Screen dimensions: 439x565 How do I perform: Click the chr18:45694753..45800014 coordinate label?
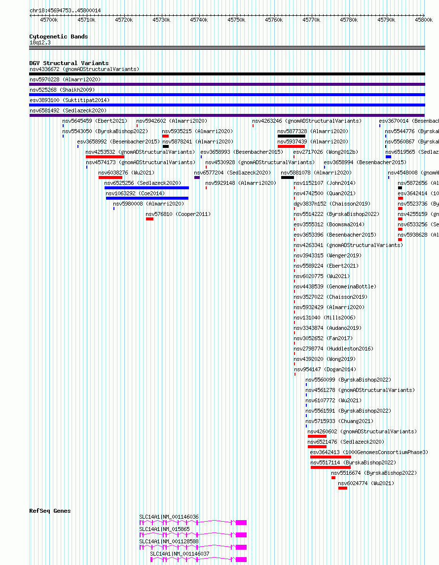point(65,10)
